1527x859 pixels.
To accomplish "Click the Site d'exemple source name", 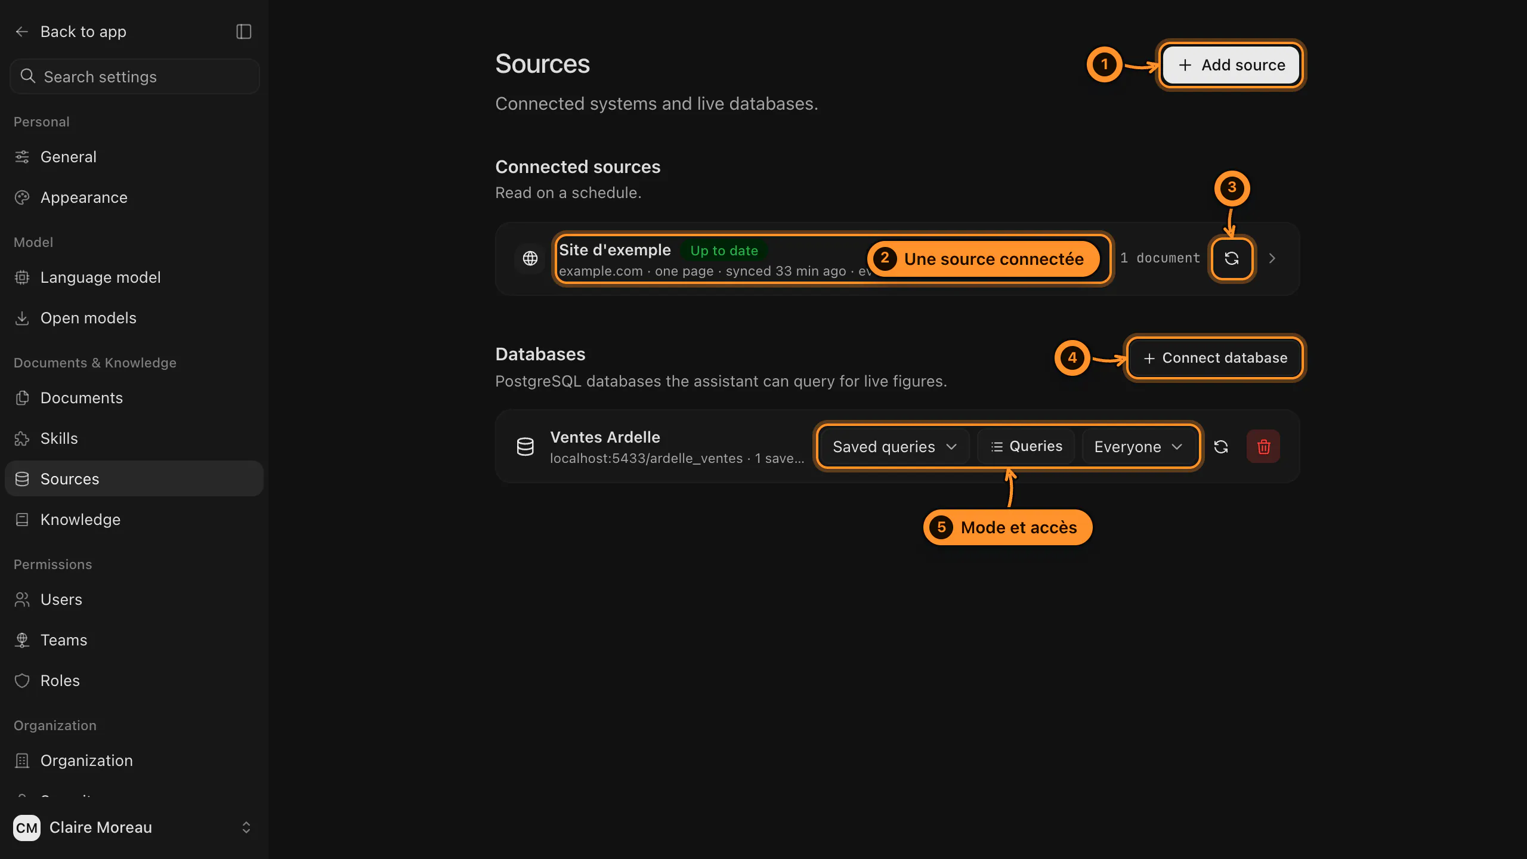I will [x=615, y=250].
